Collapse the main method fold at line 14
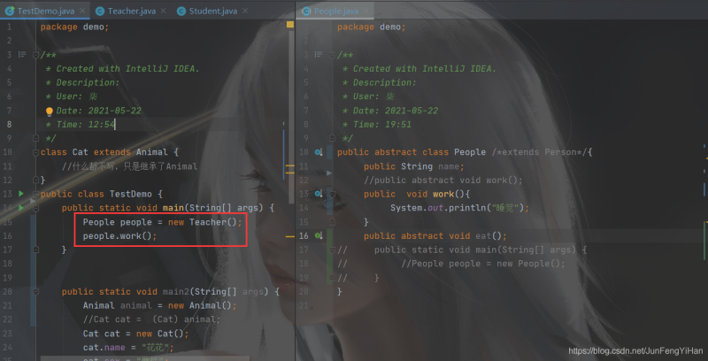Screen dimensions: 708x361 pos(35,208)
